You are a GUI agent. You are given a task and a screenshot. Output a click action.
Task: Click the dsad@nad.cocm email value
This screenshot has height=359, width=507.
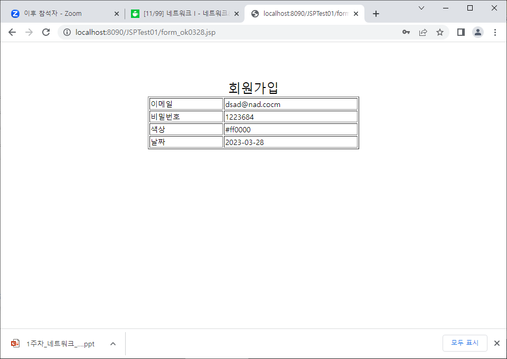click(x=253, y=104)
